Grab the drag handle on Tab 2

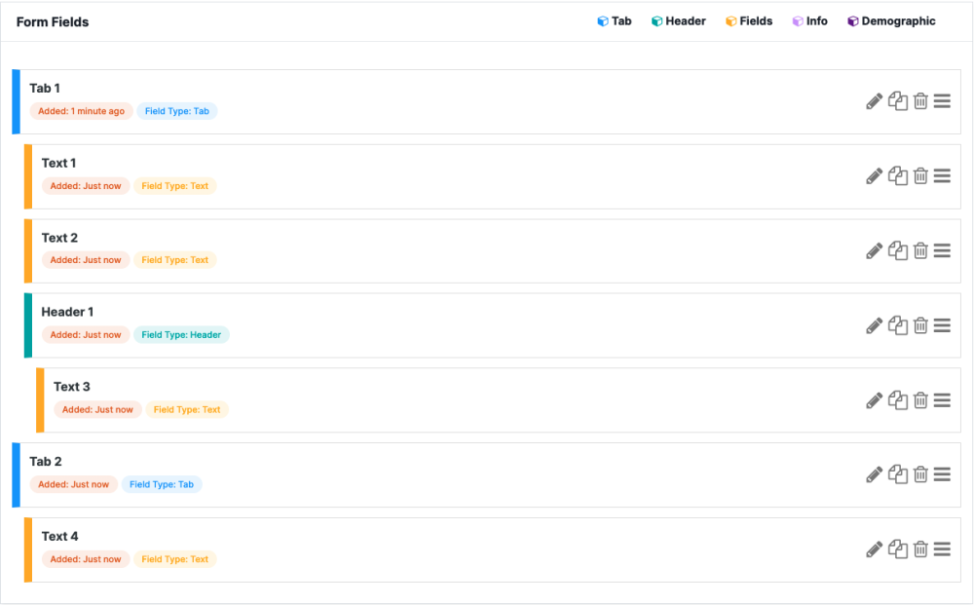point(942,474)
